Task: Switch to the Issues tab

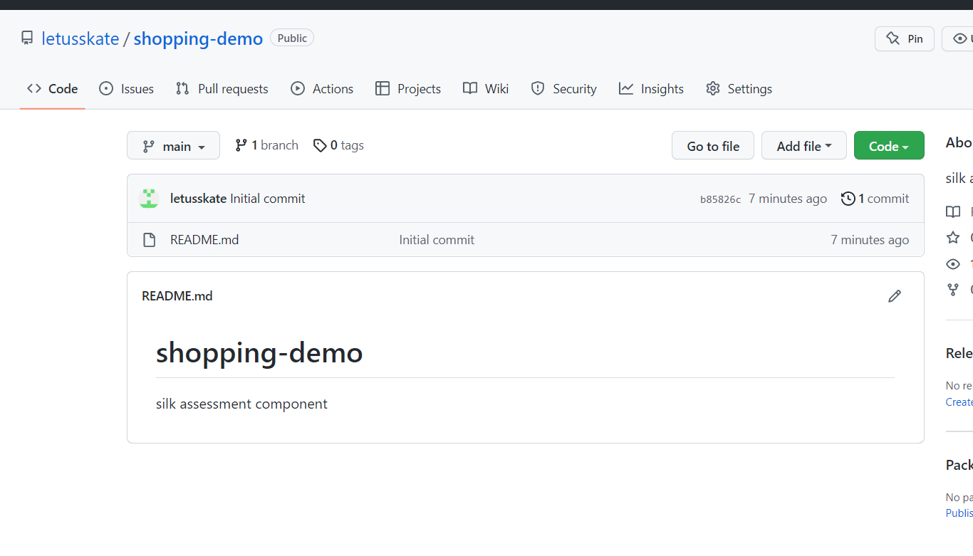Action: point(127,89)
